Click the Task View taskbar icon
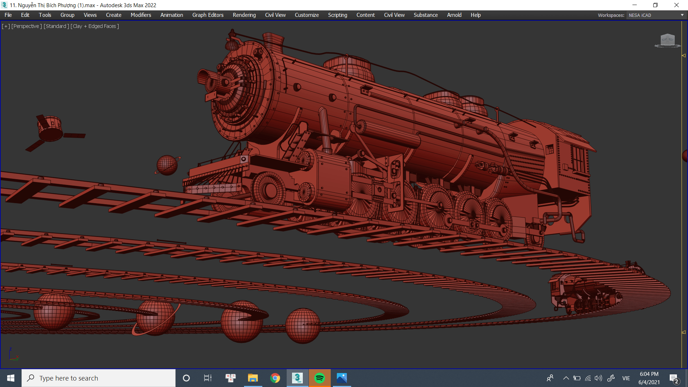The height and width of the screenshot is (387, 688). (208, 378)
